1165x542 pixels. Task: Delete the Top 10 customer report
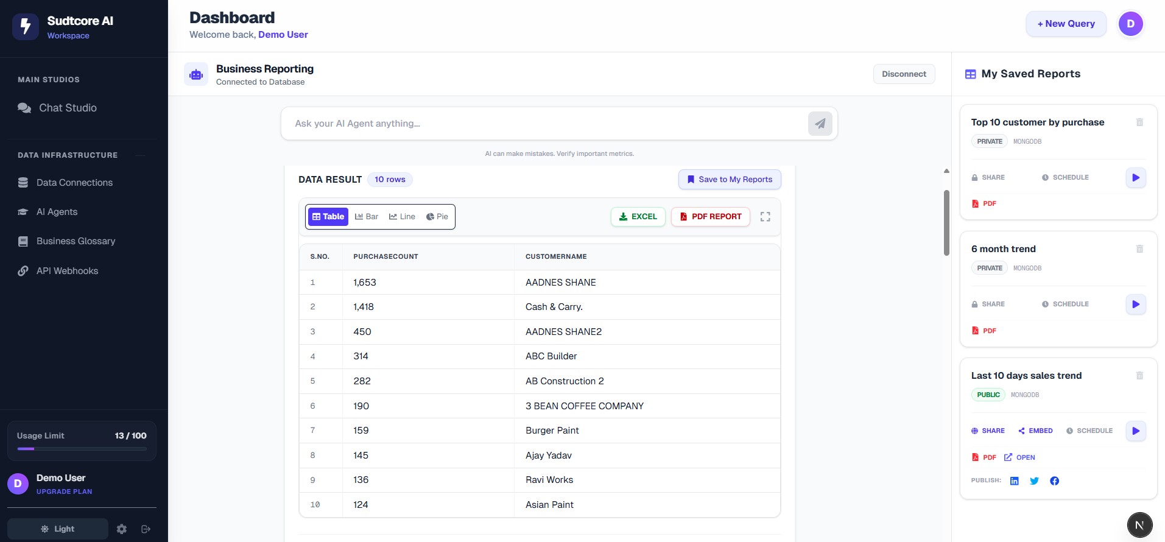click(x=1139, y=122)
